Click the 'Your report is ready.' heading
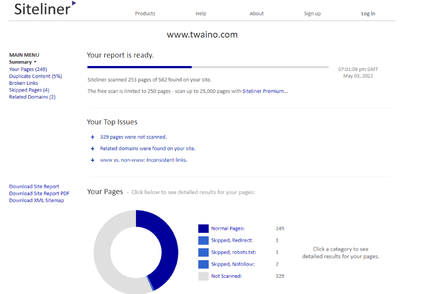The image size is (444, 294). point(120,55)
